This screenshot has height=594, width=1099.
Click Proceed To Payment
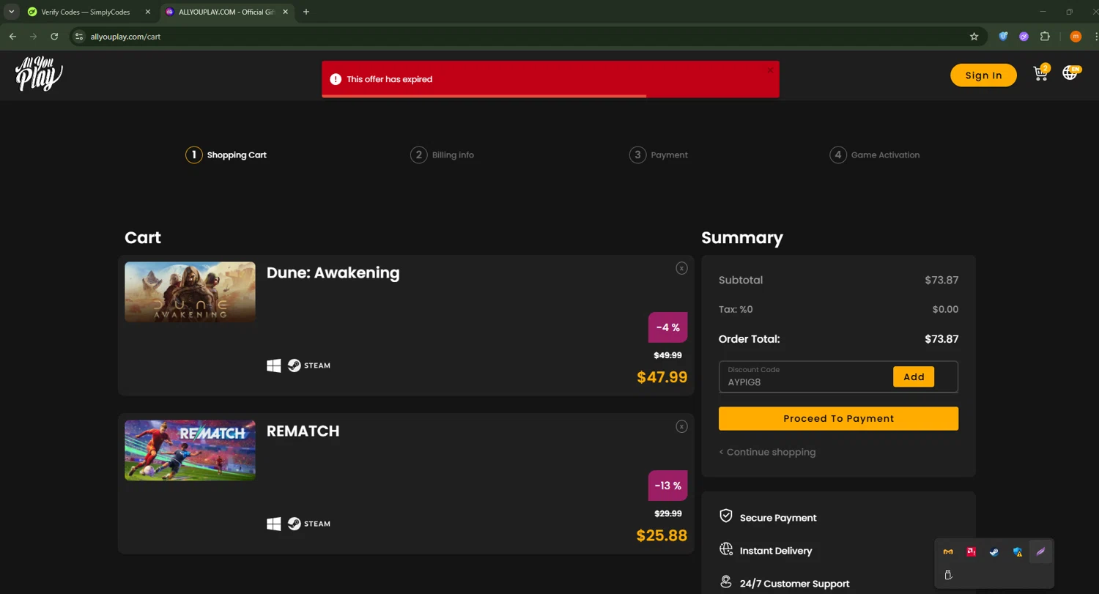tap(838, 418)
